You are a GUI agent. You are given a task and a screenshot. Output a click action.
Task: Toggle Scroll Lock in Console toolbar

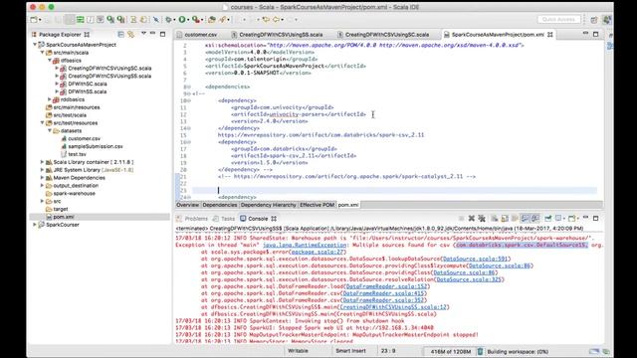click(x=505, y=219)
